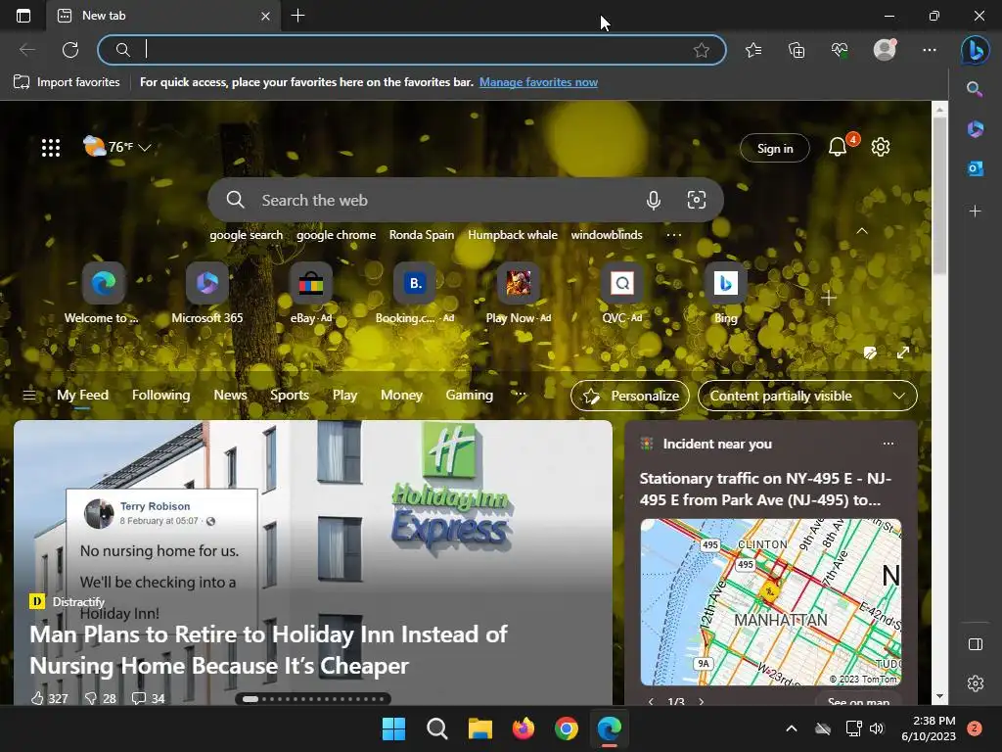Viewport: 1002px width, 752px height.
Task: Open the tab actions menu icon
Action: pos(23,16)
